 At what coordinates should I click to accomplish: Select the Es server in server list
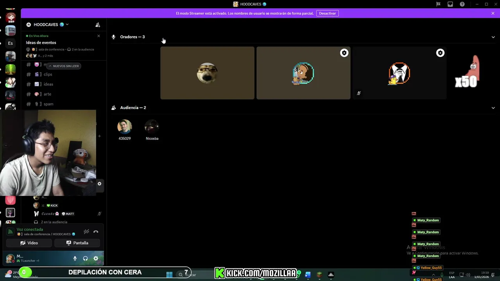pos(10,43)
